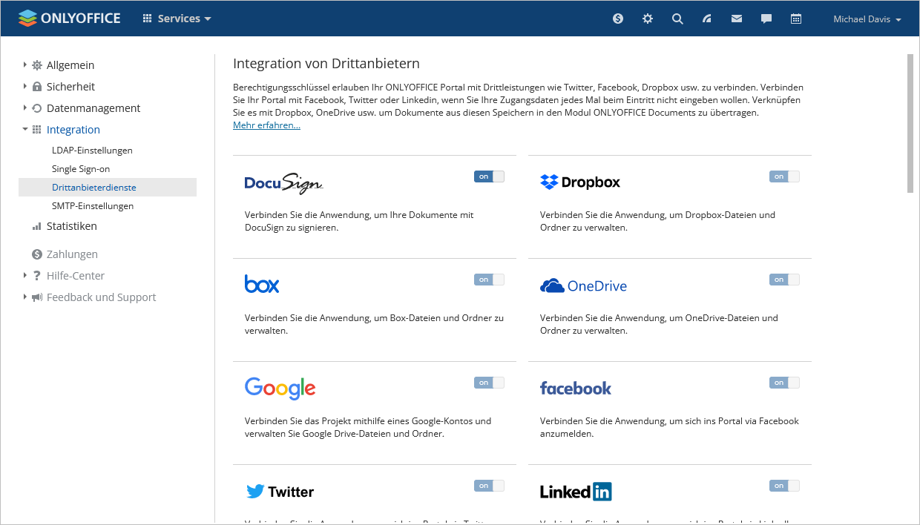Open Single Sign-on settings page

pyautogui.click(x=81, y=169)
